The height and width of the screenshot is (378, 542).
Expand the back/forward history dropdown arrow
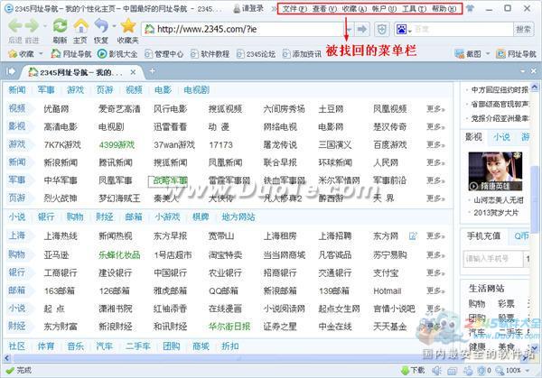(x=45, y=26)
